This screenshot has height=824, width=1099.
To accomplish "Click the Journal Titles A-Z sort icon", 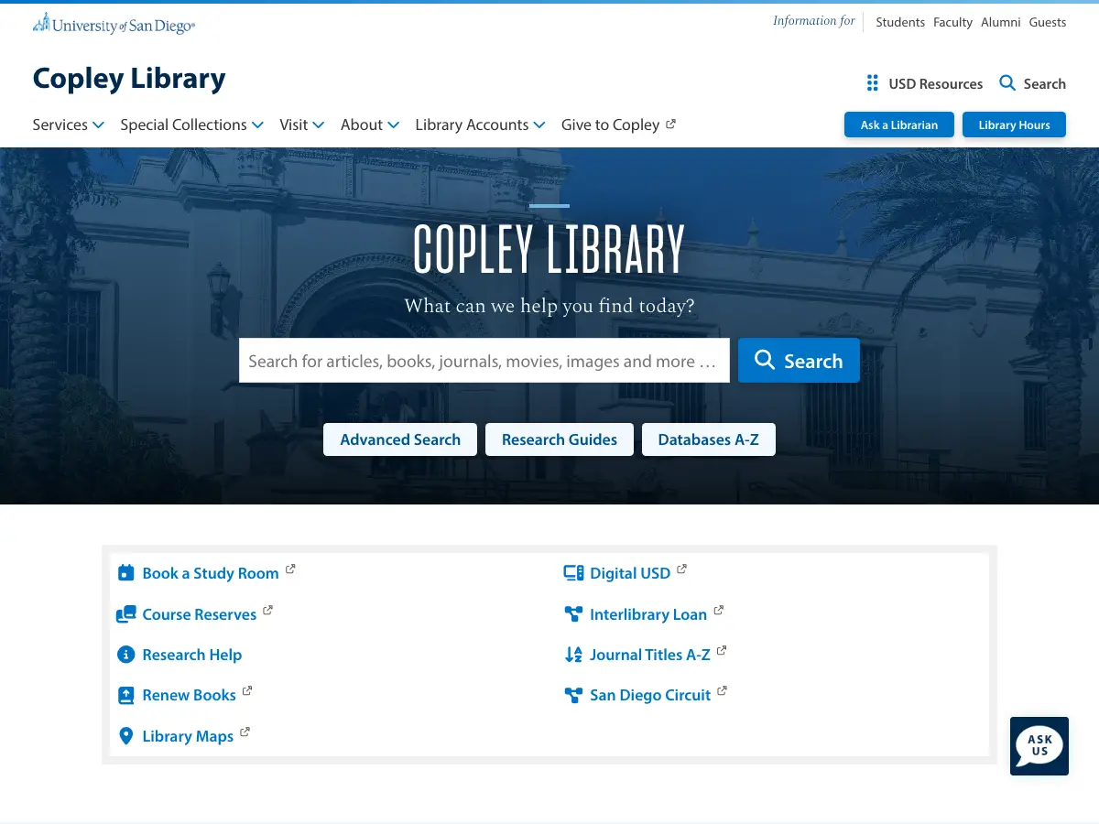I will pyautogui.click(x=573, y=655).
